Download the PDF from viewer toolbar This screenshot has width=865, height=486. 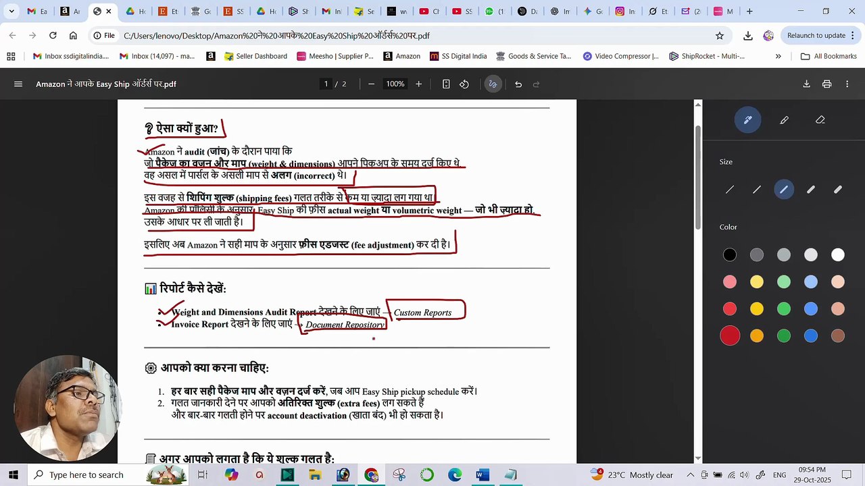(806, 84)
